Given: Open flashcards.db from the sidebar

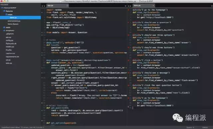Looking at the screenshot, I should [11, 43].
